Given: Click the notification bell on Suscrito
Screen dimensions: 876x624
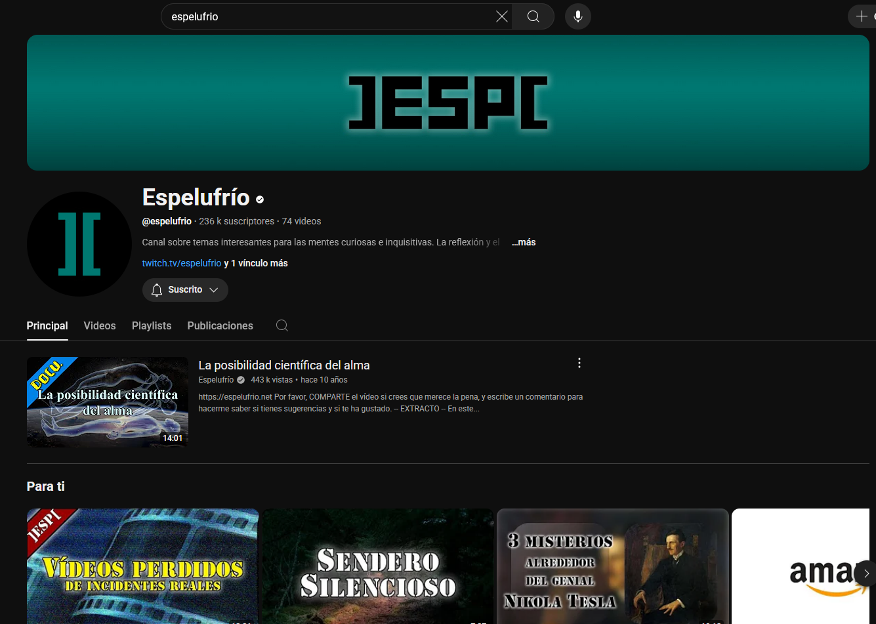Looking at the screenshot, I should pos(157,290).
